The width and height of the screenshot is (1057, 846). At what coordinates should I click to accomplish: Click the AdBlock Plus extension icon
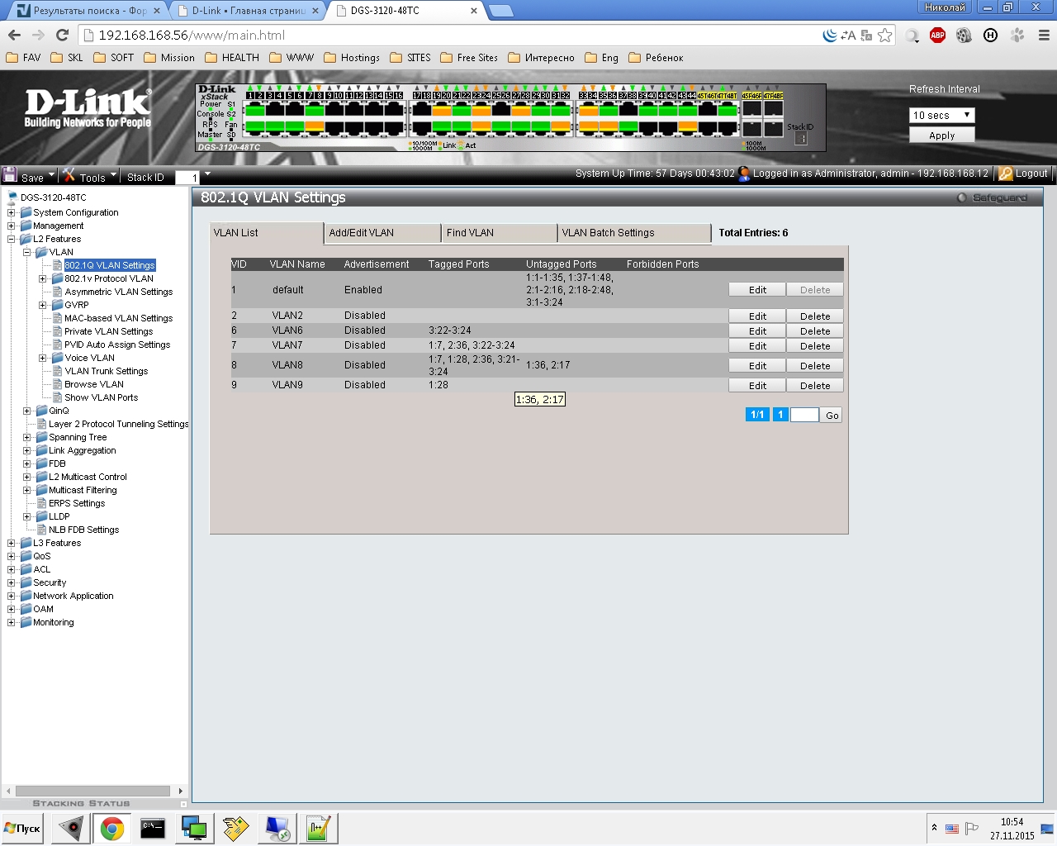pyautogui.click(x=937, y=35)
